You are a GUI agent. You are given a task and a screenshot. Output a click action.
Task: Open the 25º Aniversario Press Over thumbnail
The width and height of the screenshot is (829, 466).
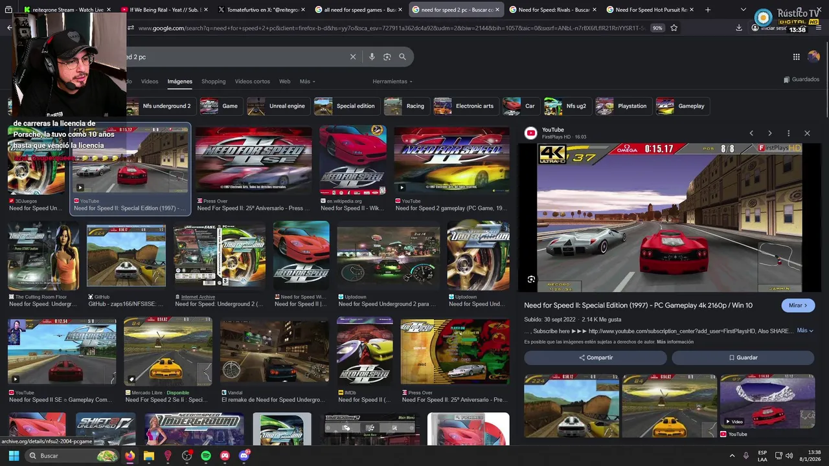(x=253, y=160)
